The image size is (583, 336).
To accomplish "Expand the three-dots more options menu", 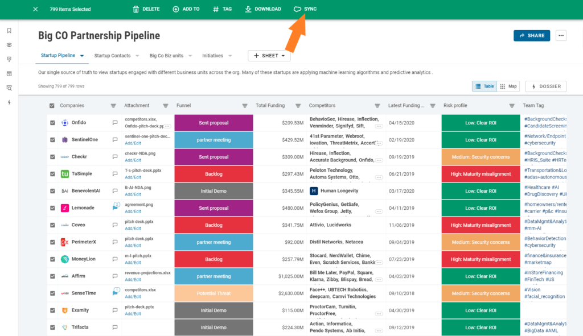I will click(561, 36).
